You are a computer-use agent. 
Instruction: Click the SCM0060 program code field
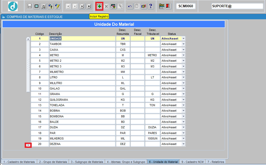(x=186, y=6)
